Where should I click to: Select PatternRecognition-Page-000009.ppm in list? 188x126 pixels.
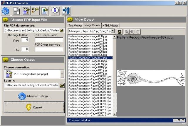tap(90, 101)
